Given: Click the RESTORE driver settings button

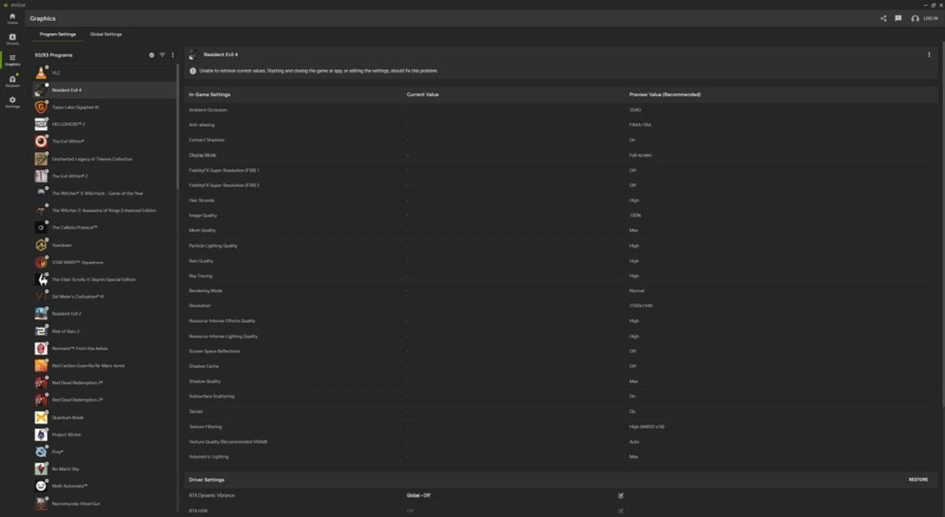Looking at the screenshot, I should click(918, 480).
